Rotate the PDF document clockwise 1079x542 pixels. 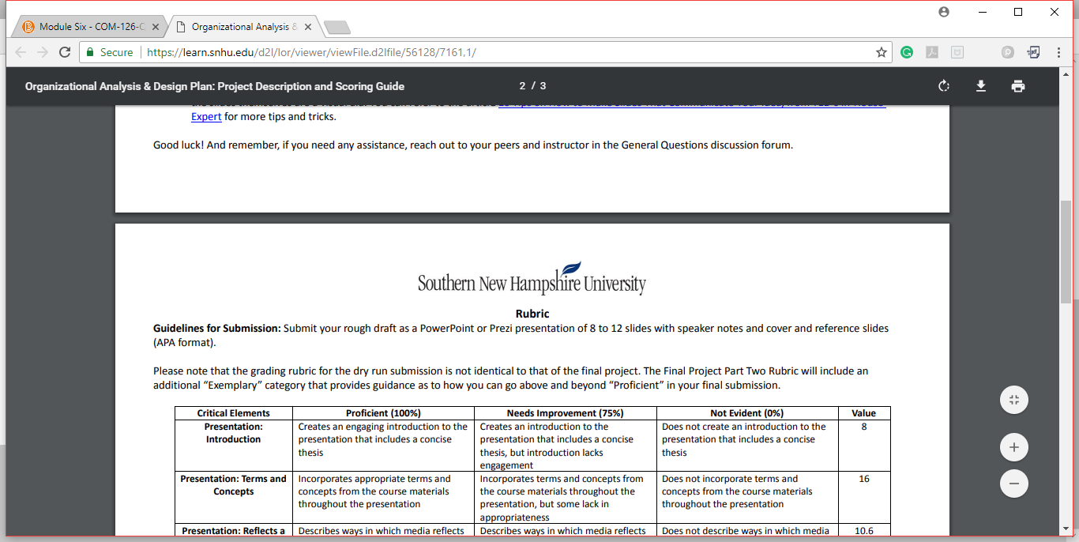pos(943,86)
